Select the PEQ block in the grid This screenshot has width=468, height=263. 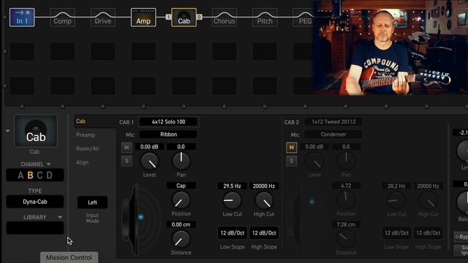coord(304,18)
